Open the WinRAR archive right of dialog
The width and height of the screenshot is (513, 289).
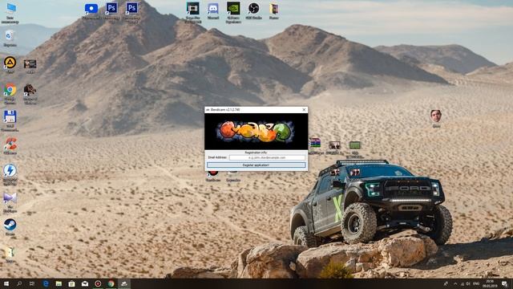pos(315,145)
